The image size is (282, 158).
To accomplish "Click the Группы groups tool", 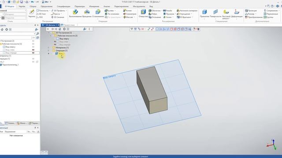I will pyautogui.click(x=268, y=17).
